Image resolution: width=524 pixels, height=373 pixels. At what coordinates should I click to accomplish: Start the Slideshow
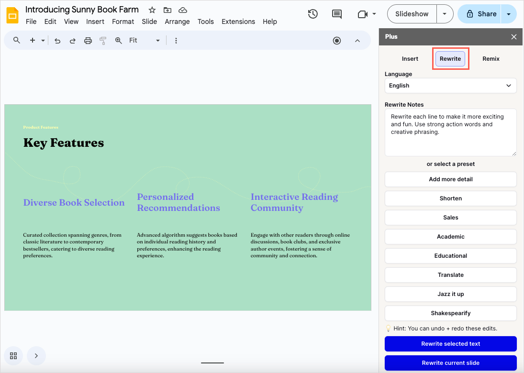point(412,14)
